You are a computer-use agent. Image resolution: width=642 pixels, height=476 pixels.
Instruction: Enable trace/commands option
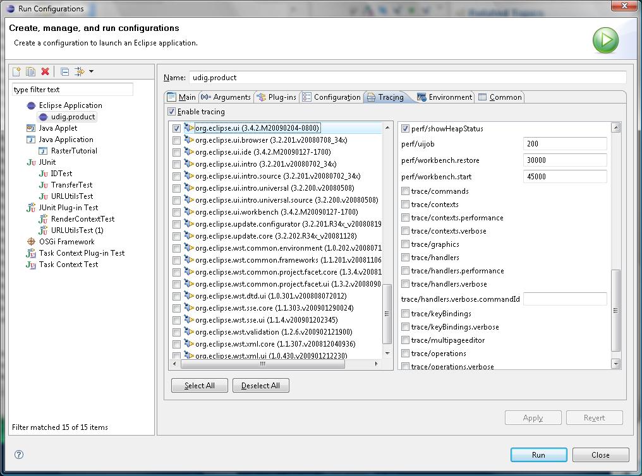(x=405, y=191)
